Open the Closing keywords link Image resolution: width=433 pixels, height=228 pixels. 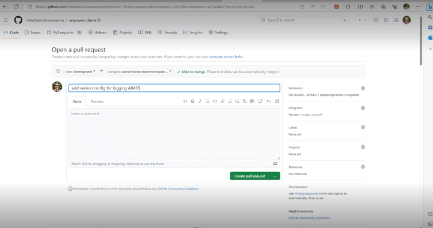[x=306, y=194]
